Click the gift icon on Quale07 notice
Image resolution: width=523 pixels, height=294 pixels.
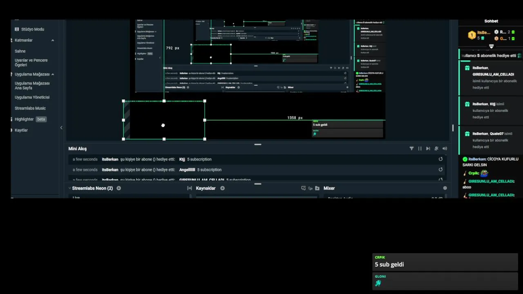click(x=467, y=134)
